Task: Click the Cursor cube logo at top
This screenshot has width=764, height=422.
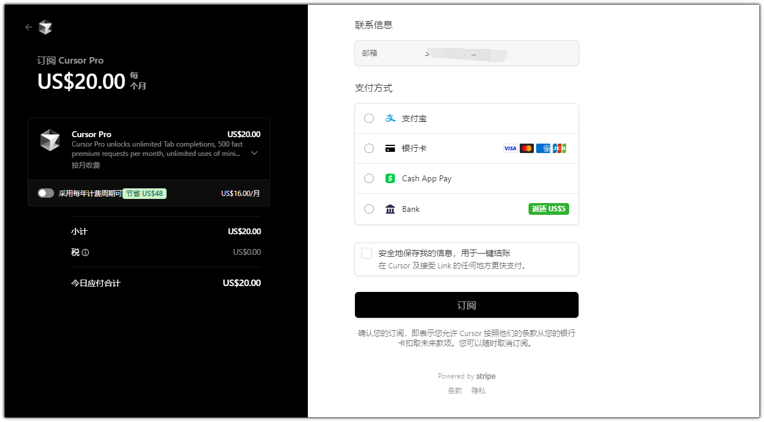Action: (45, 27)
